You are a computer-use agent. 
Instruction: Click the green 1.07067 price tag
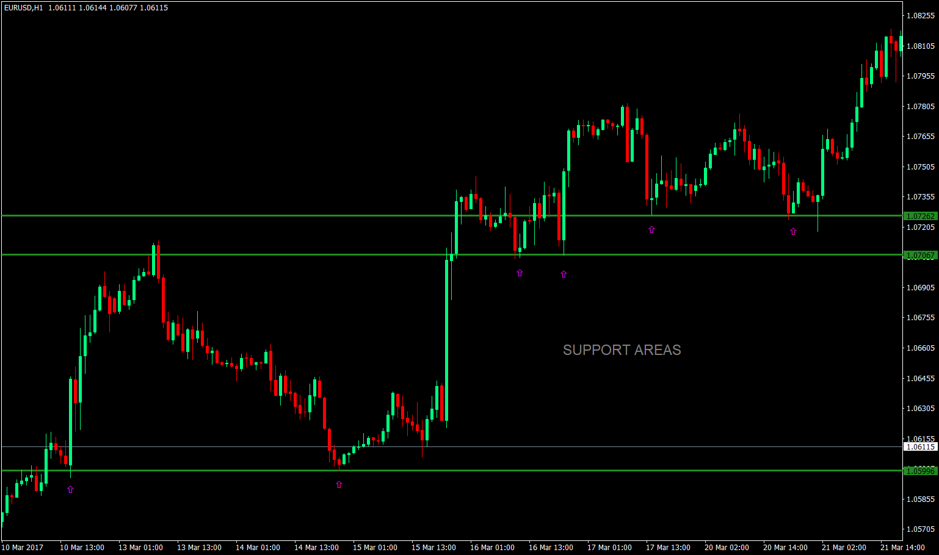coord(920,255)
